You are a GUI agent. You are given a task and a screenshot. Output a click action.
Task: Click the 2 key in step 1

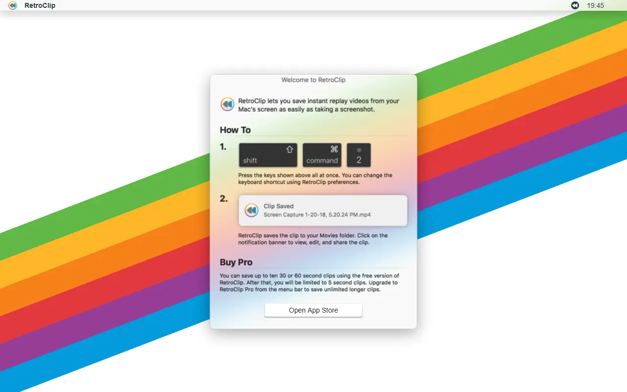pos(359,155)
